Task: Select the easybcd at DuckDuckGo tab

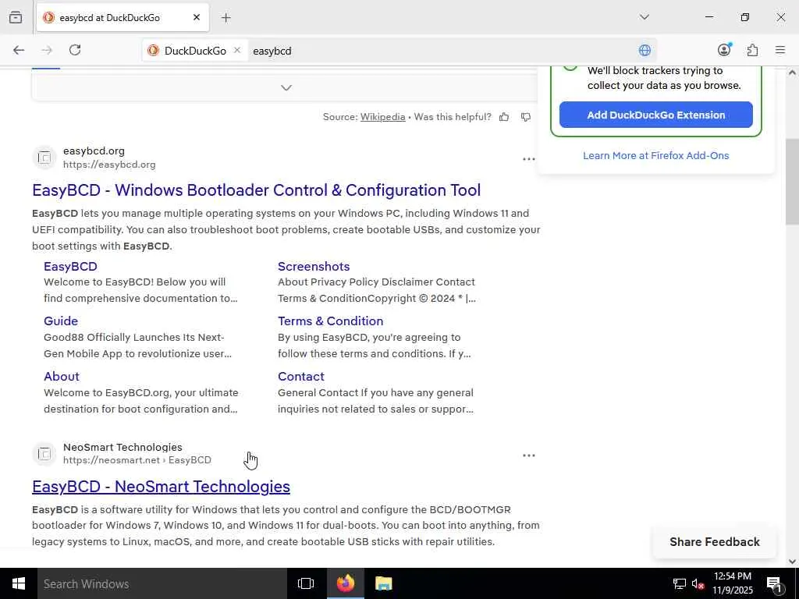Action: (x=123, y=18)
